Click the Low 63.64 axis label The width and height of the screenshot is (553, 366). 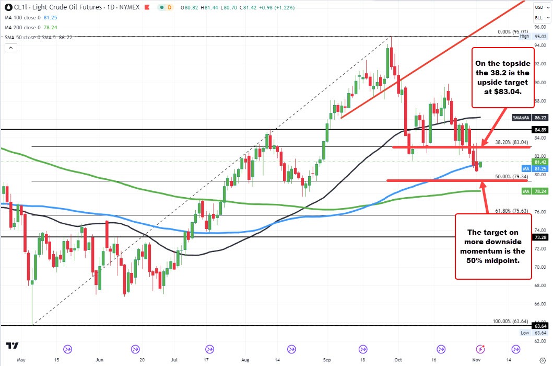[x=534, y=333]
